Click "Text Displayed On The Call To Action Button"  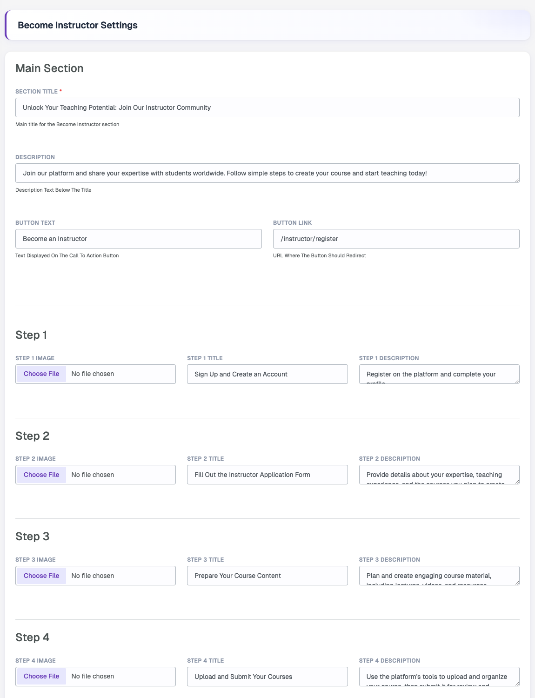[x=67, y=255]
